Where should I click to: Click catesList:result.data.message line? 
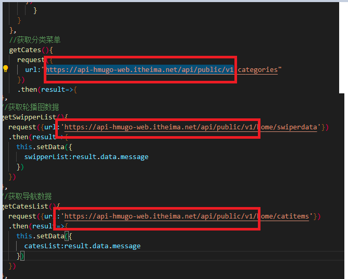click(x=82, y=246)
